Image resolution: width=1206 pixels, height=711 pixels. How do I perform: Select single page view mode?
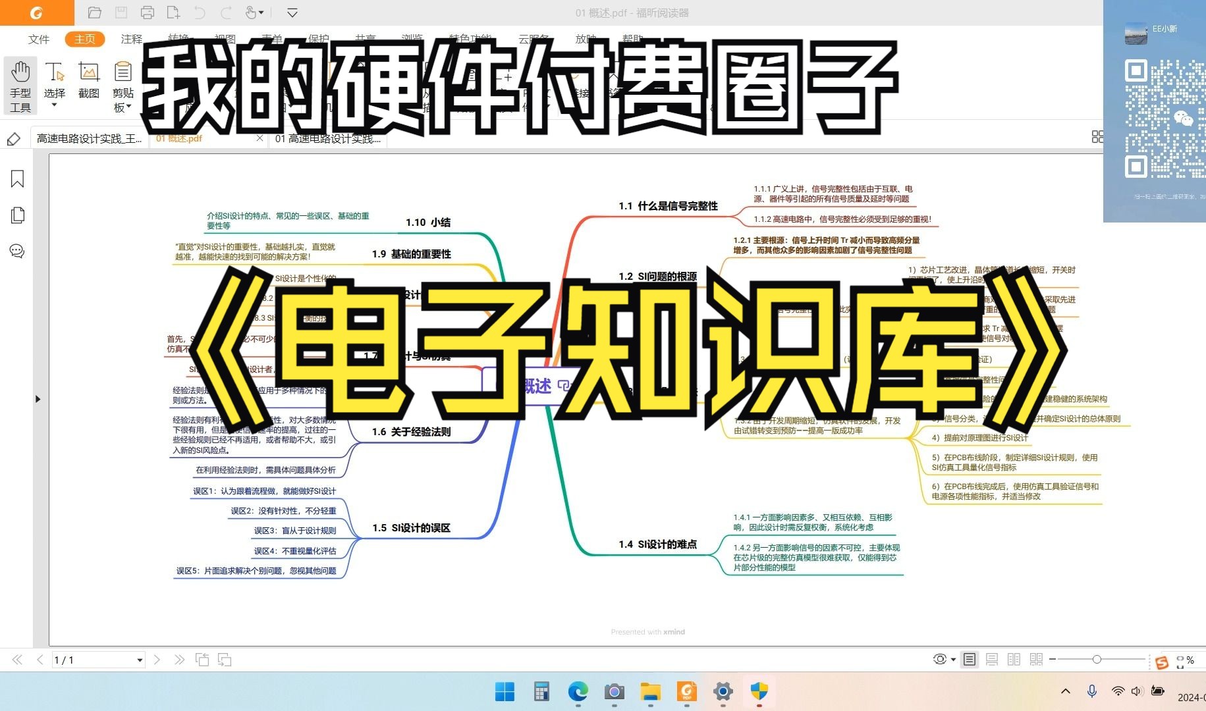[x=970, y=659]
